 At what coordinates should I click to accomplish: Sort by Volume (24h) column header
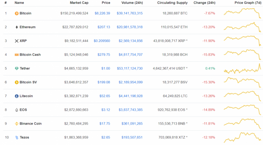click(132, 3)
